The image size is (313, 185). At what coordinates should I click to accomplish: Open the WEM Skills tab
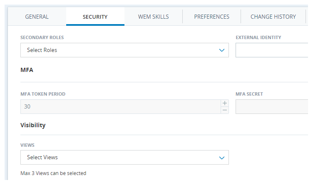tap(153, 17)
